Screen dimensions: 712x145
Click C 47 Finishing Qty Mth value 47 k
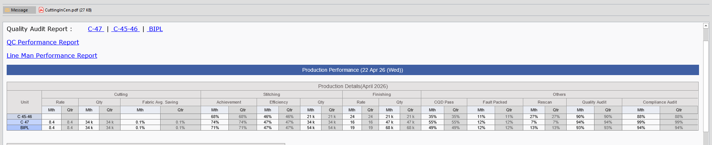click(389, 122)
